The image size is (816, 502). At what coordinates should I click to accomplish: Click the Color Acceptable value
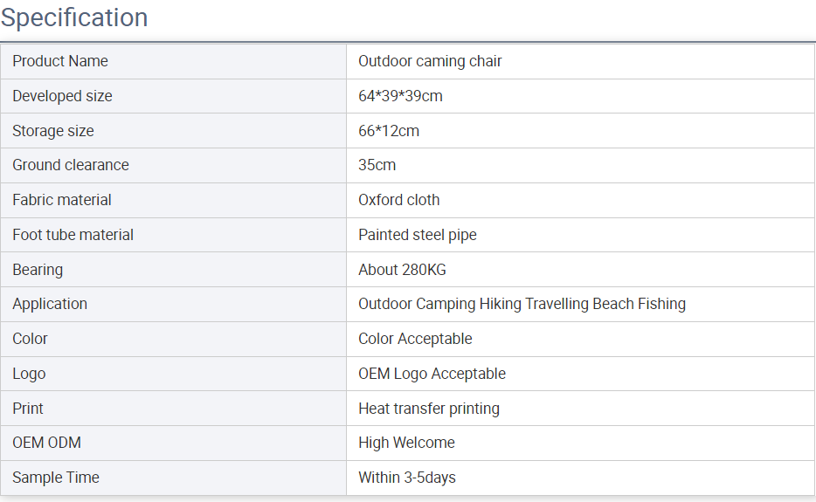pyautogui.click(x=415, y=339)
